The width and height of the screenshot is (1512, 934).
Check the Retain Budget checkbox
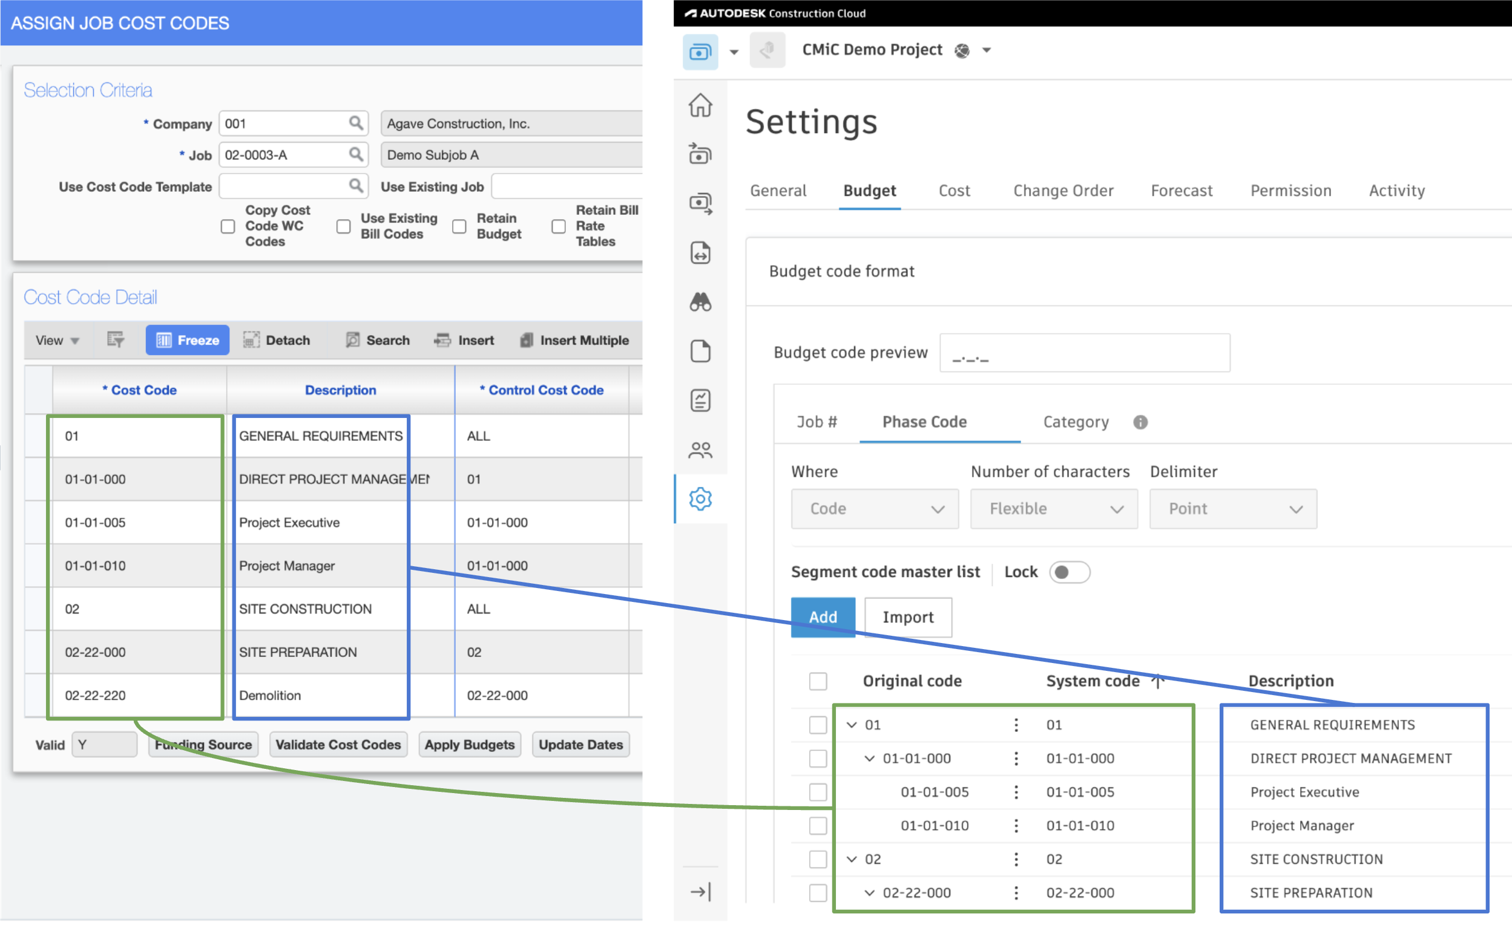click(459, 226)
